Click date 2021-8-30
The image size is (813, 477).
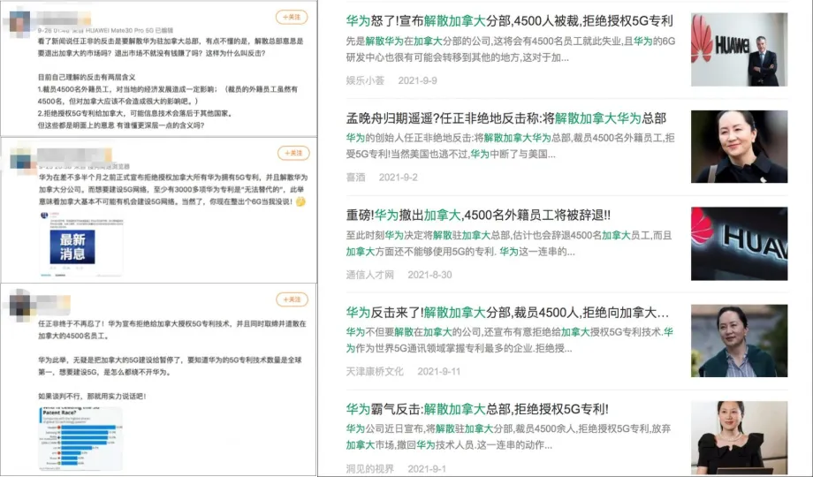[x=429, y=275]
